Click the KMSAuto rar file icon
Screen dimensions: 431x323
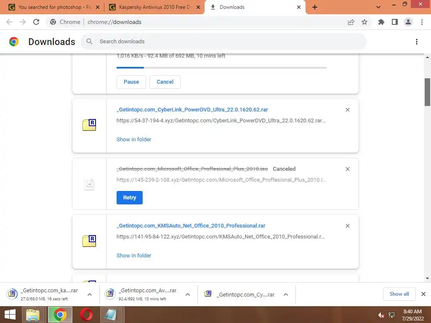pyautogui.click(x=89, y=241)
